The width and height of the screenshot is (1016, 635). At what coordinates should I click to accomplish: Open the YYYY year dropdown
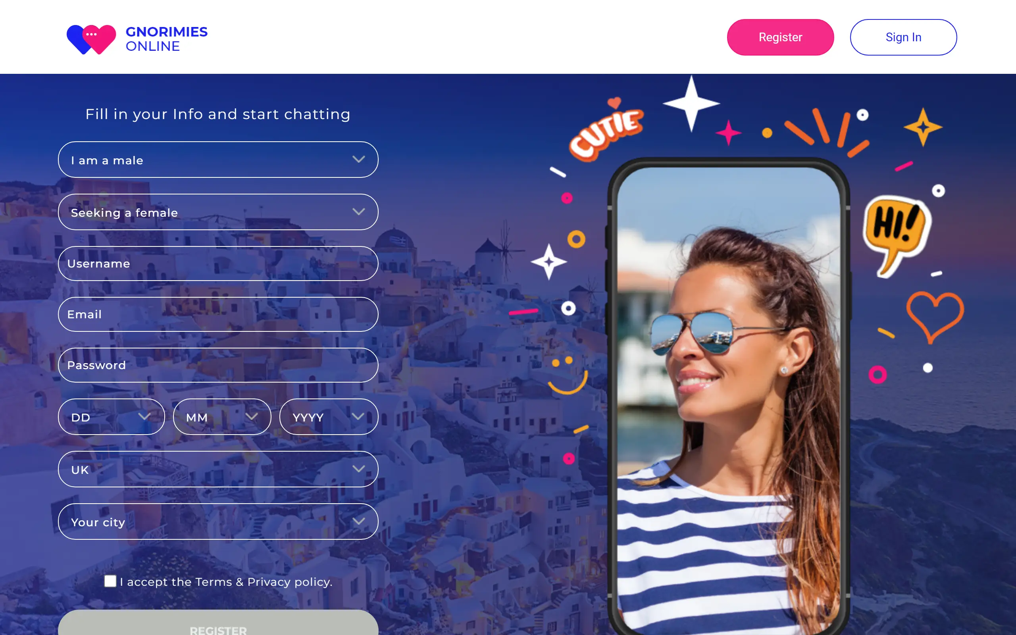329,417
